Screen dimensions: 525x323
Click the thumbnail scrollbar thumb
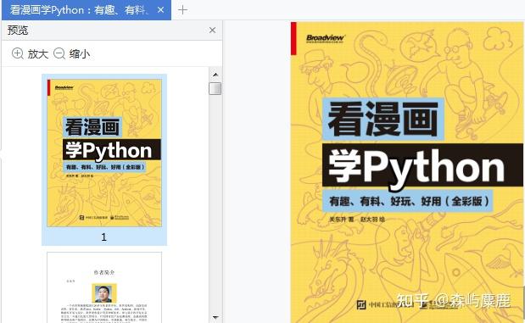coord(215,88)
